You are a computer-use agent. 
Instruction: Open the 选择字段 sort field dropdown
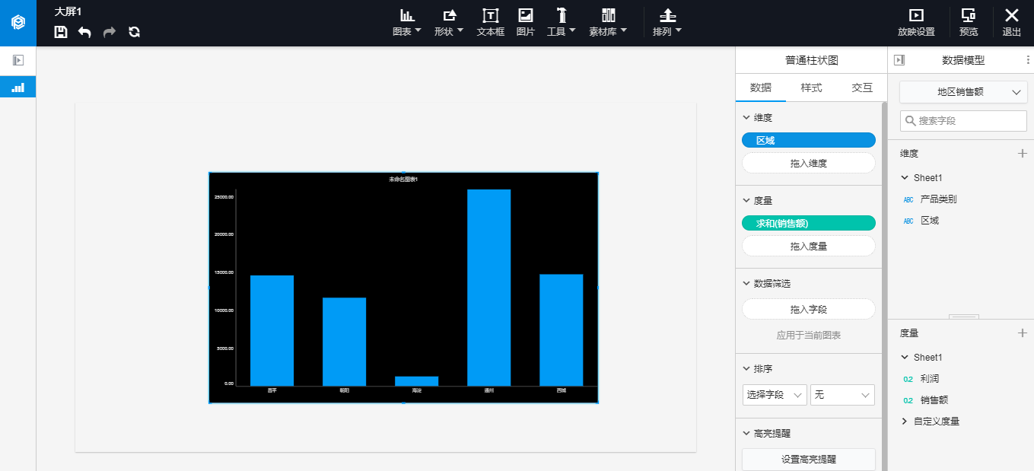point(775,395)
